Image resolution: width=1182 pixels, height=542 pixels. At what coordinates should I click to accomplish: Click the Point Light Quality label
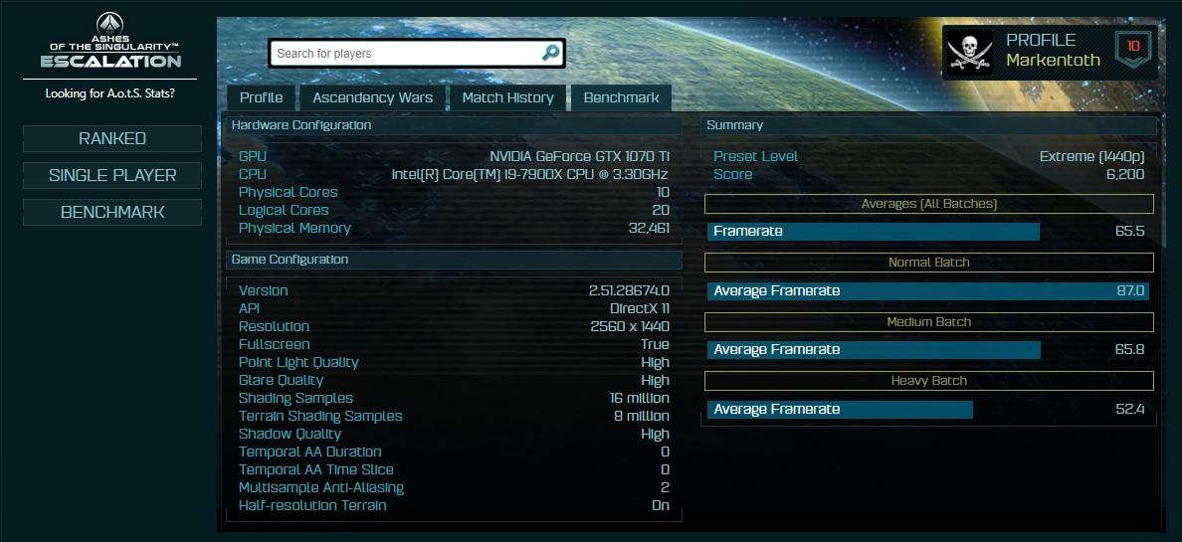298,363
